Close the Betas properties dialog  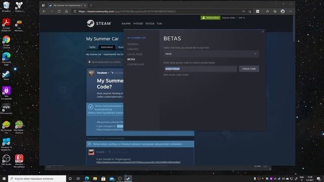[x=263, y=31]
